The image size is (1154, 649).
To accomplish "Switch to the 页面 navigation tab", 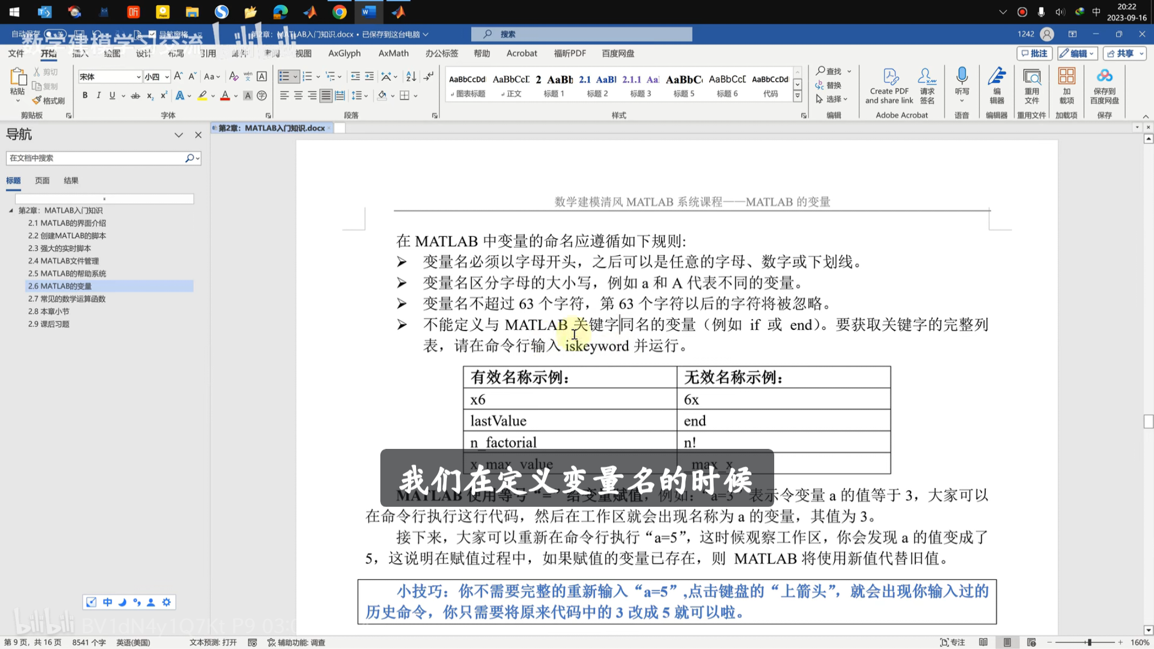I will click(42, 181).
